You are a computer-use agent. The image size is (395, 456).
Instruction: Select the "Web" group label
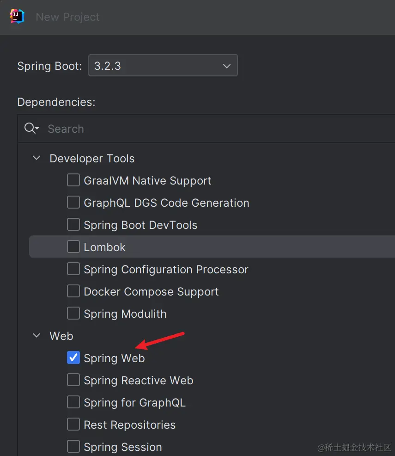(61, 336)
